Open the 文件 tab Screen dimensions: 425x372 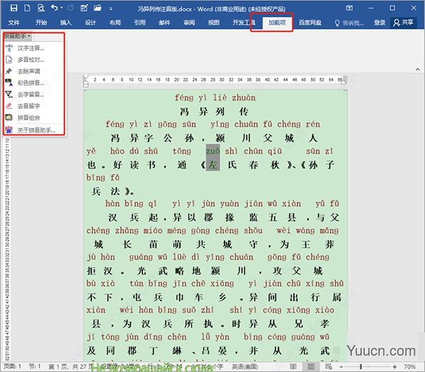(13, 23)
